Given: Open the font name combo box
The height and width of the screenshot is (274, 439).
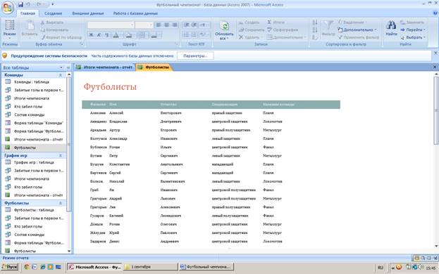Looking at the screenshot, I should point(111,25).
